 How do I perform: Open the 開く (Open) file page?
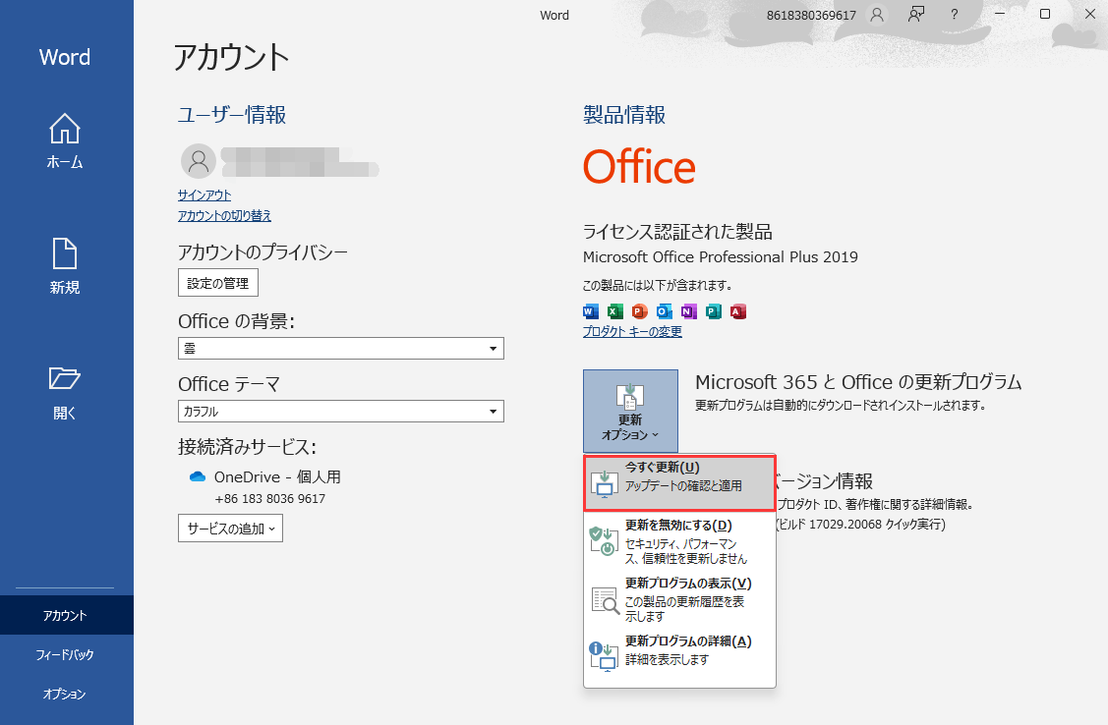click(64, 393)
